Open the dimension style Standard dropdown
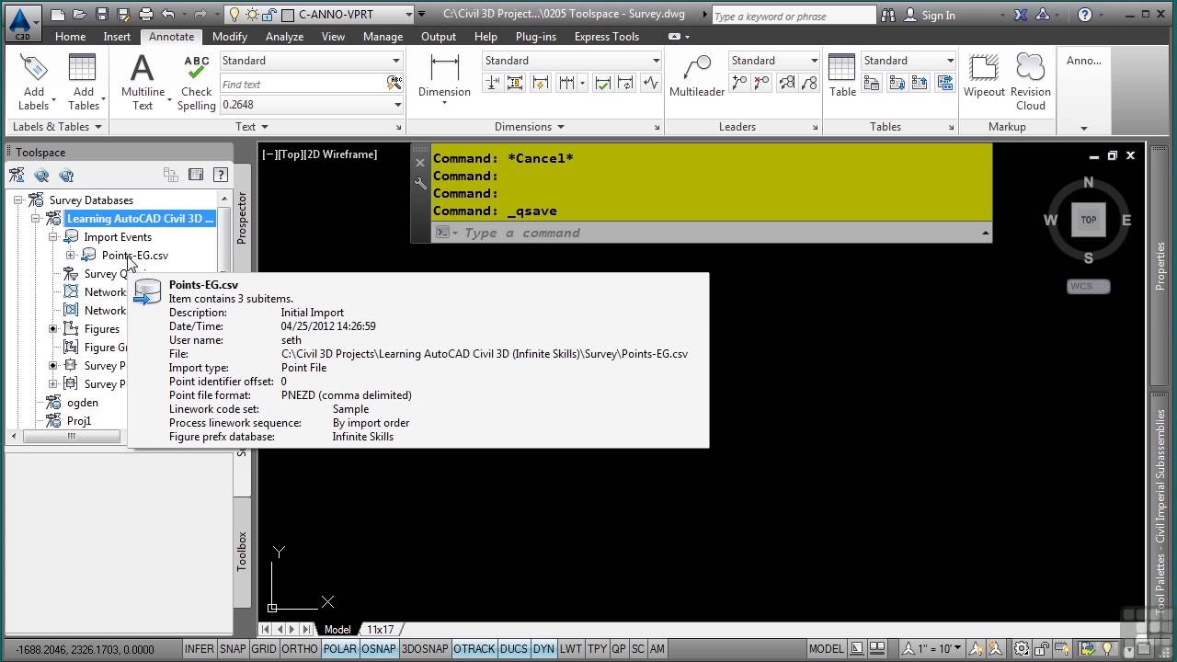1177x662 pixels. (x=656, y=61)
